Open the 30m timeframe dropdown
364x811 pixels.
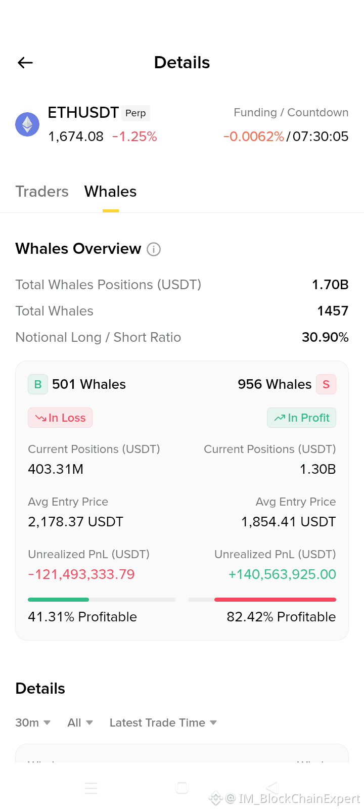point(33,723)
